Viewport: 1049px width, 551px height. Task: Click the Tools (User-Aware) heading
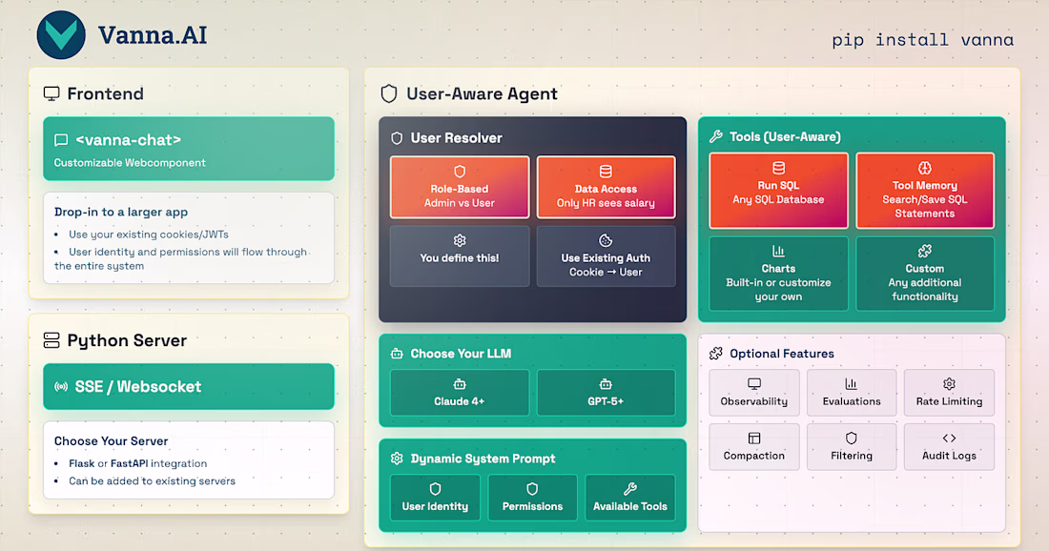tap(786, 136)
